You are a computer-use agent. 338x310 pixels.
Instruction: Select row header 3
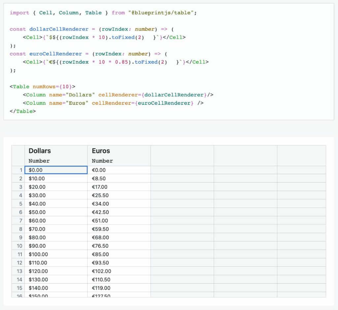pos(18,187)
